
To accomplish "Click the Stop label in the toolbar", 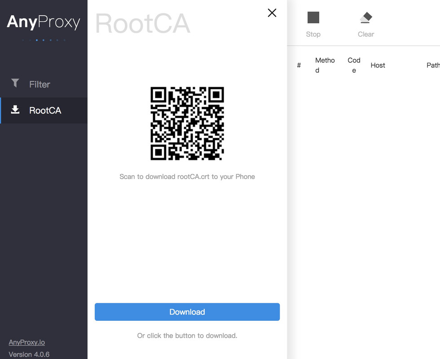I will pos(313,34).
